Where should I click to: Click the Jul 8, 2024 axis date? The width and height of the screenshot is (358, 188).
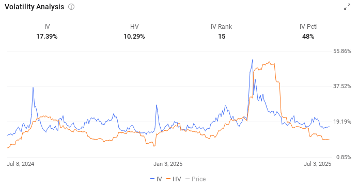pos(20,164)
